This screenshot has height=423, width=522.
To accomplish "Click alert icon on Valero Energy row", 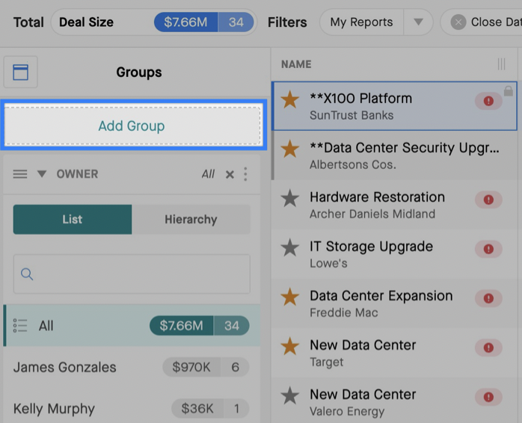I will pos(488,397).
